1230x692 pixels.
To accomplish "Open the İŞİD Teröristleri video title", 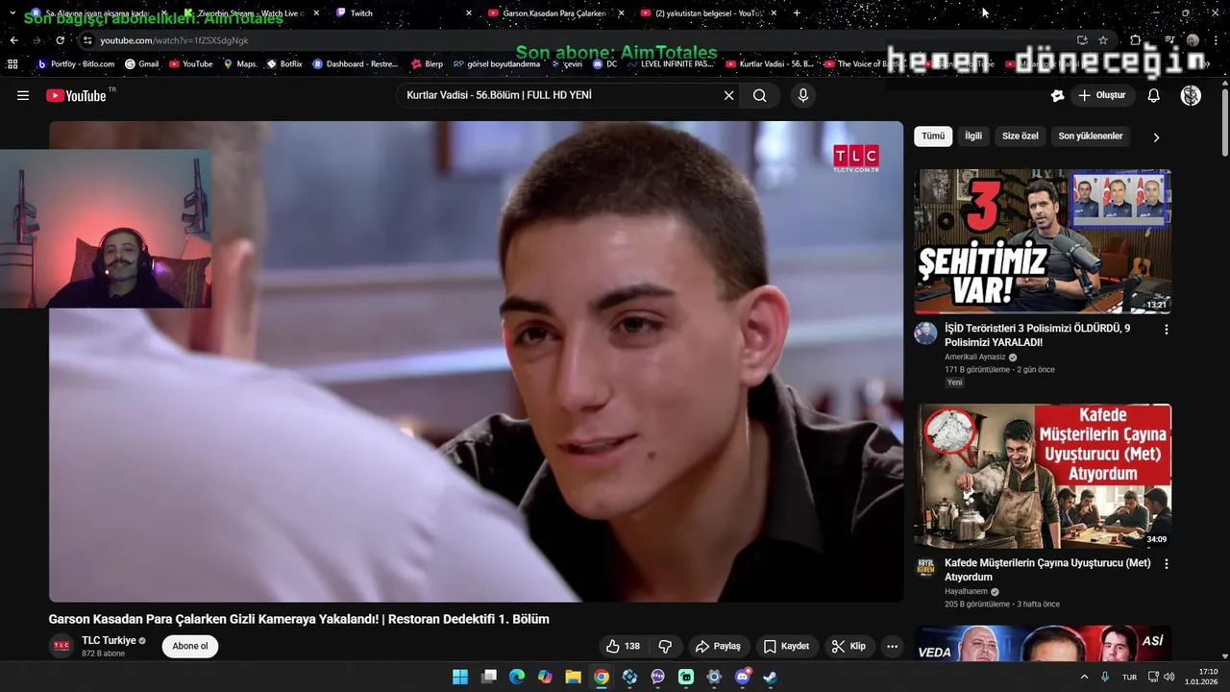I will pyautogui.click(x=1038, y=335).
